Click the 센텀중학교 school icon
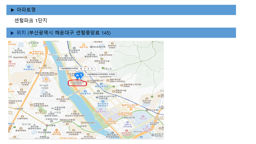 [85, 92]
